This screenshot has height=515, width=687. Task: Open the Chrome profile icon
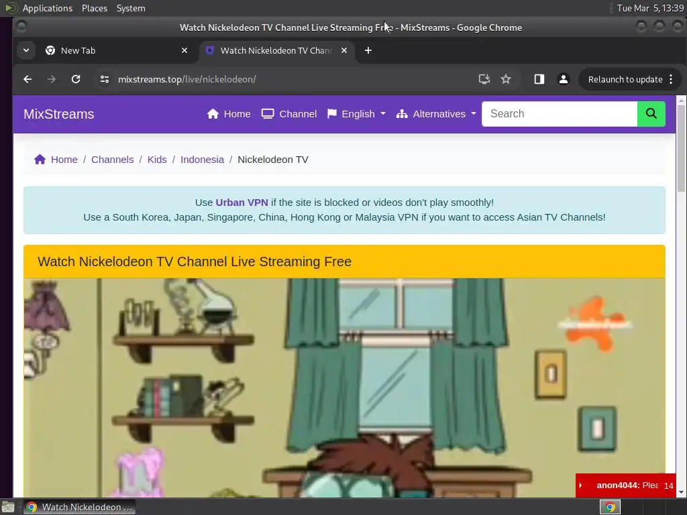coord(564,79)
